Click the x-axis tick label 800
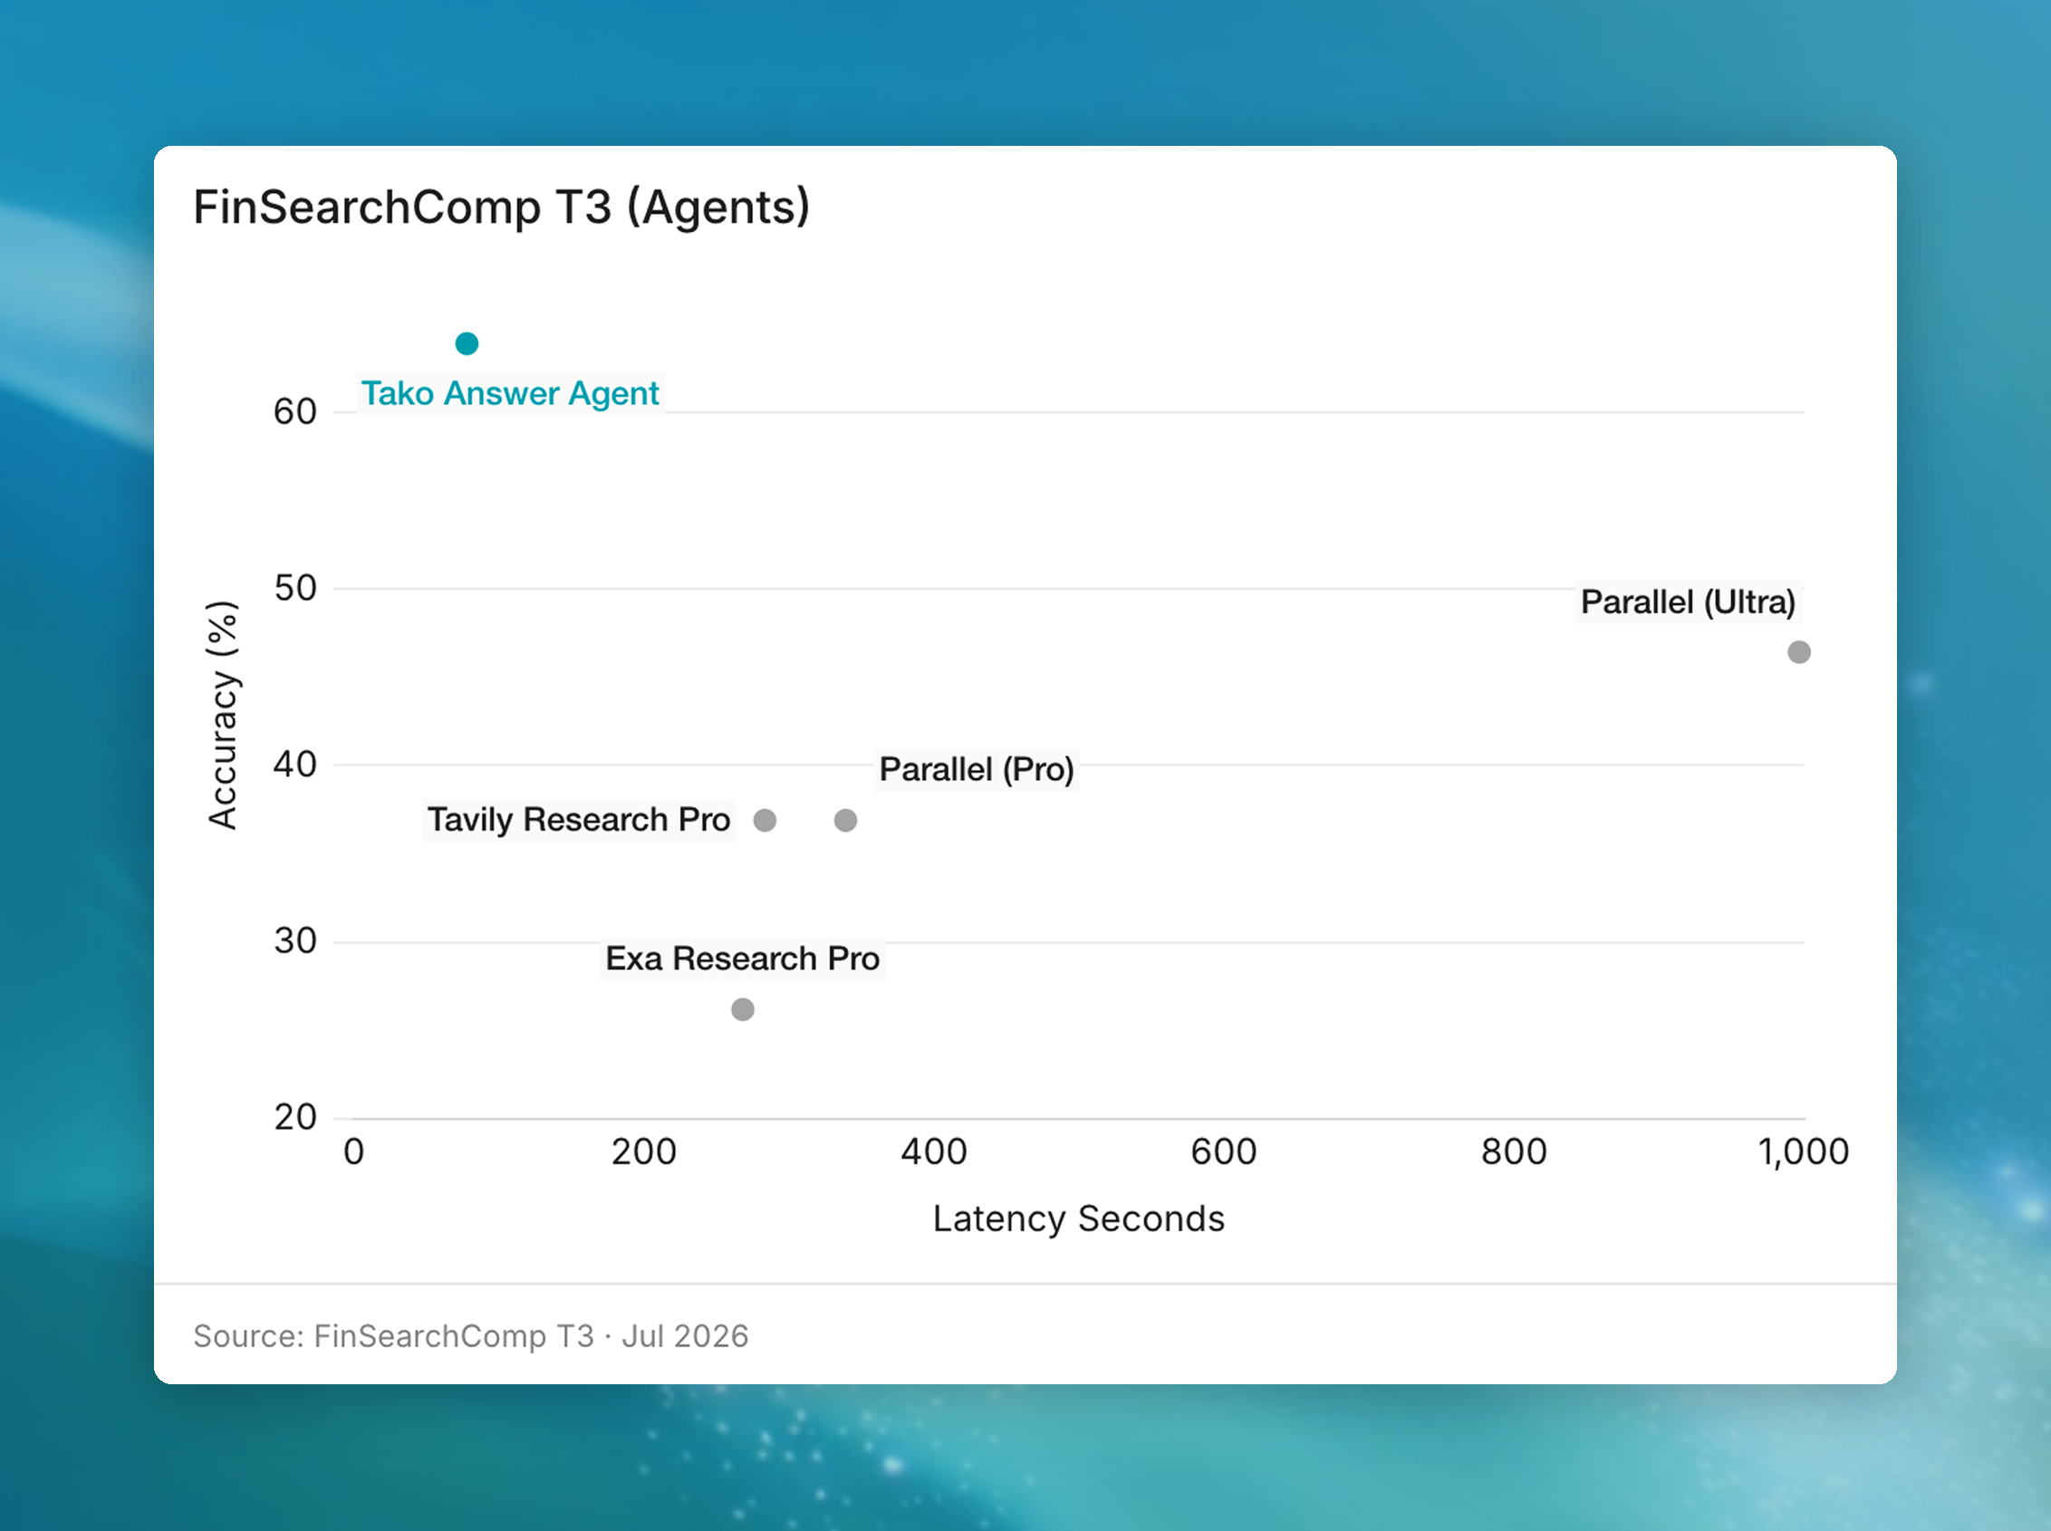This screenshot has height=1531, width=2051. (x=1514, y=1152)
